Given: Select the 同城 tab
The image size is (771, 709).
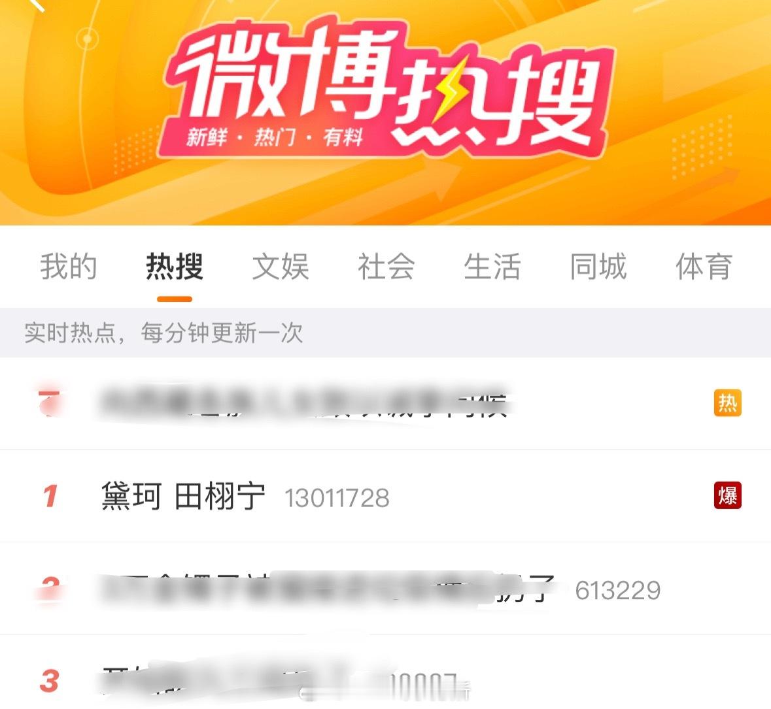Looking at the screenshot, I should tap(598, 267).
